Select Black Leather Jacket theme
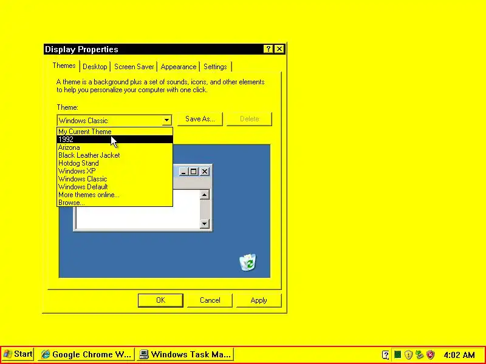This screenshot has height=364, width=486. [115, 155]
